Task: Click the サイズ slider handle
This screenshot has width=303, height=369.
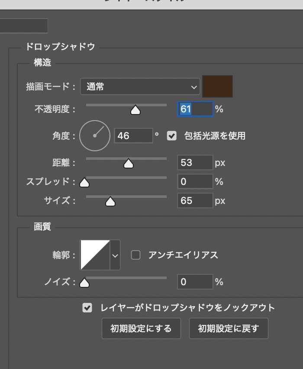Action: coord(110,202)
